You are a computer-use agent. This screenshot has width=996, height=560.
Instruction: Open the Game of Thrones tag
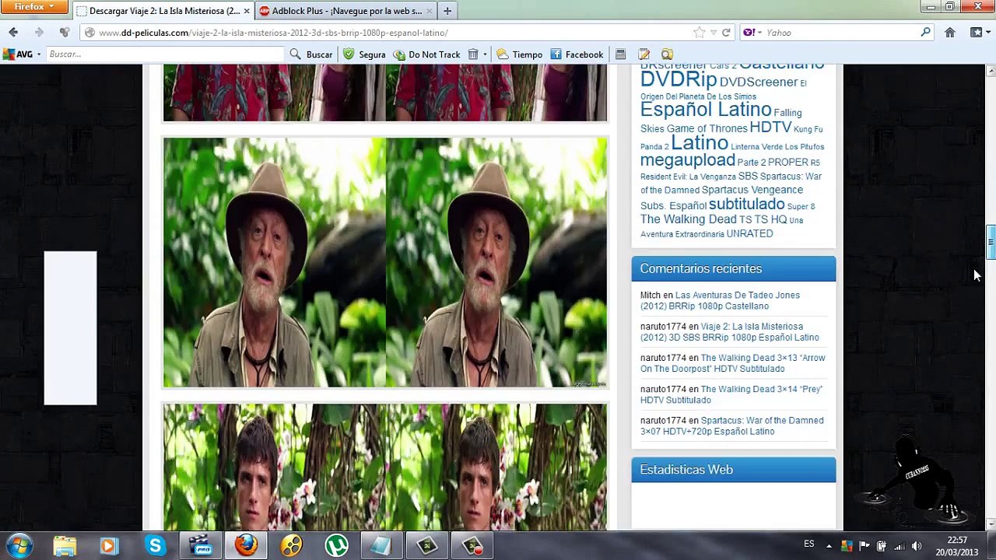tap(707, 129)
